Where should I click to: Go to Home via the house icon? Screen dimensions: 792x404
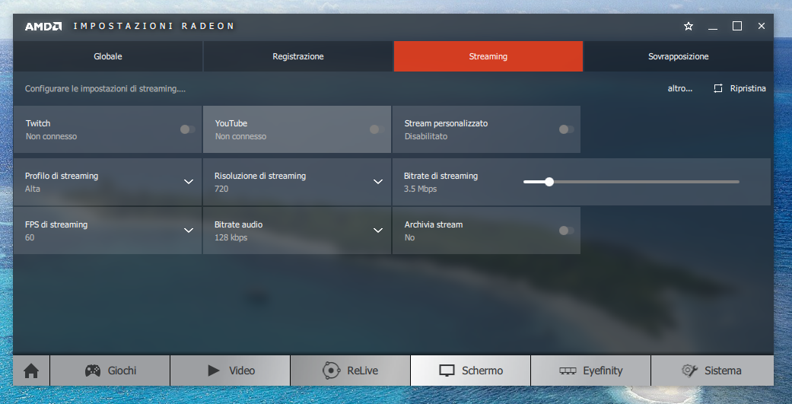(x=31, y=371)
